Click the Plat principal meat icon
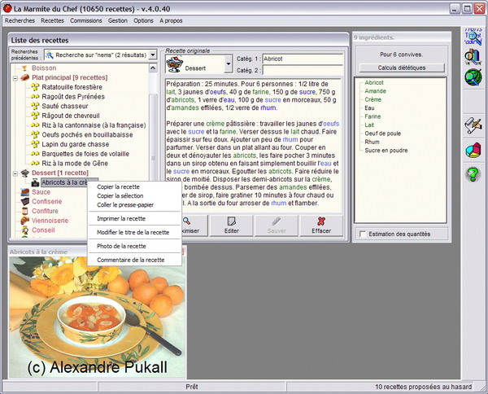This screenshot has height=394, width=488. pyautogui.click(x=25, y=77)
